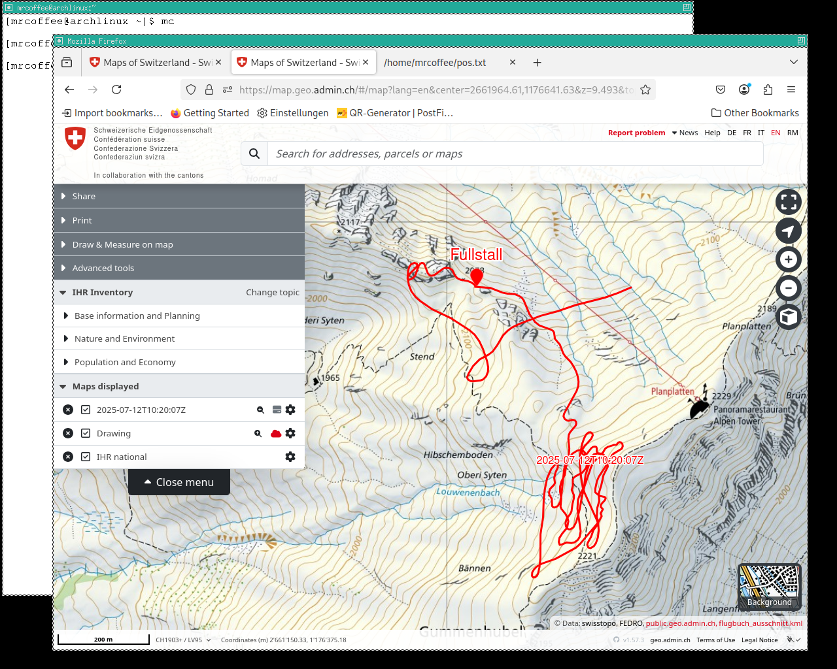Open the Legal Notice link
This screenshot has height=669, width=837.
759,640
